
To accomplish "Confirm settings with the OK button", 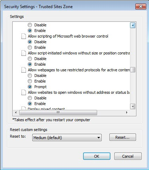I will click(x=97, y=156).
